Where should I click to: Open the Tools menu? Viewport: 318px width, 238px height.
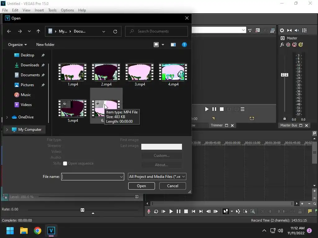(x=52, y=10)
